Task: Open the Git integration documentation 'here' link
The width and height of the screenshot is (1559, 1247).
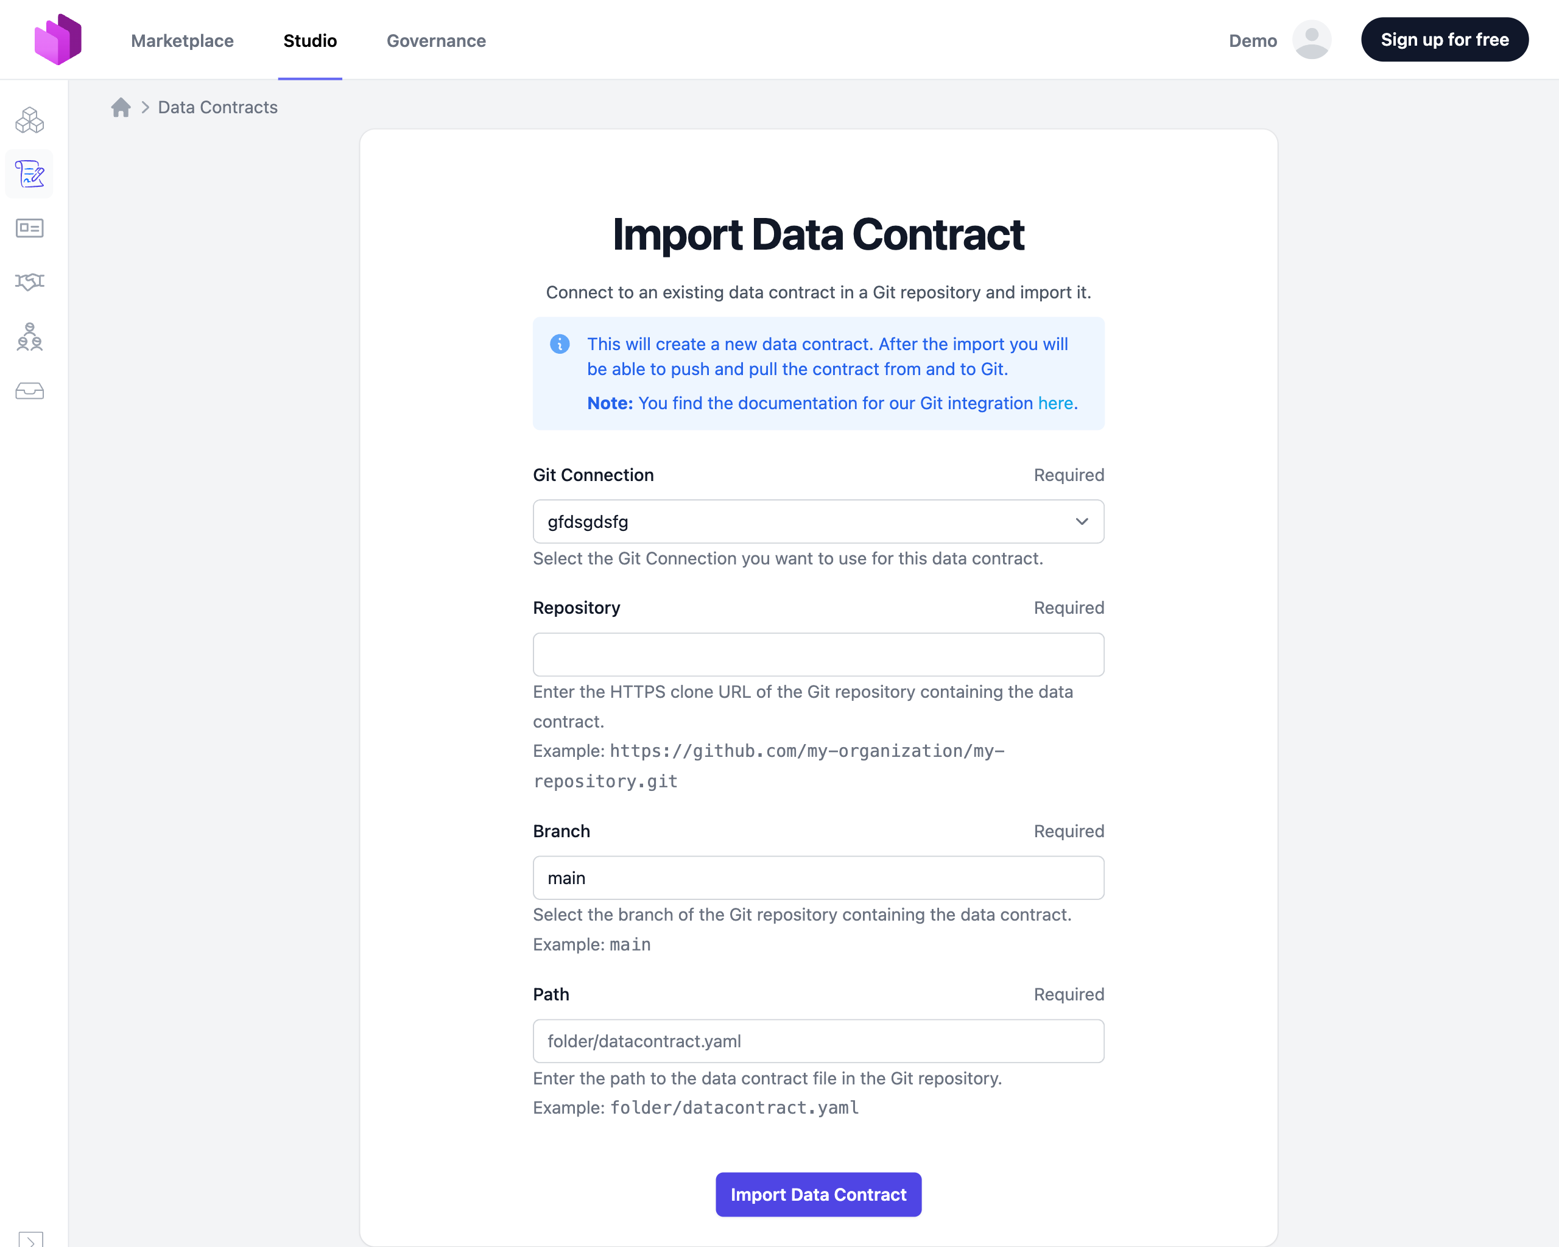Action: click(x=1055, y=403)
